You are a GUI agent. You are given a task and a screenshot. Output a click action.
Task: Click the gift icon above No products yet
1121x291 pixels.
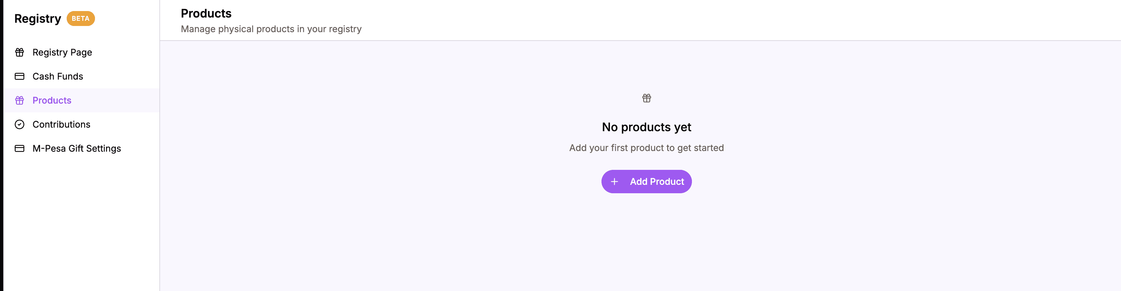(x=646, y=98)
